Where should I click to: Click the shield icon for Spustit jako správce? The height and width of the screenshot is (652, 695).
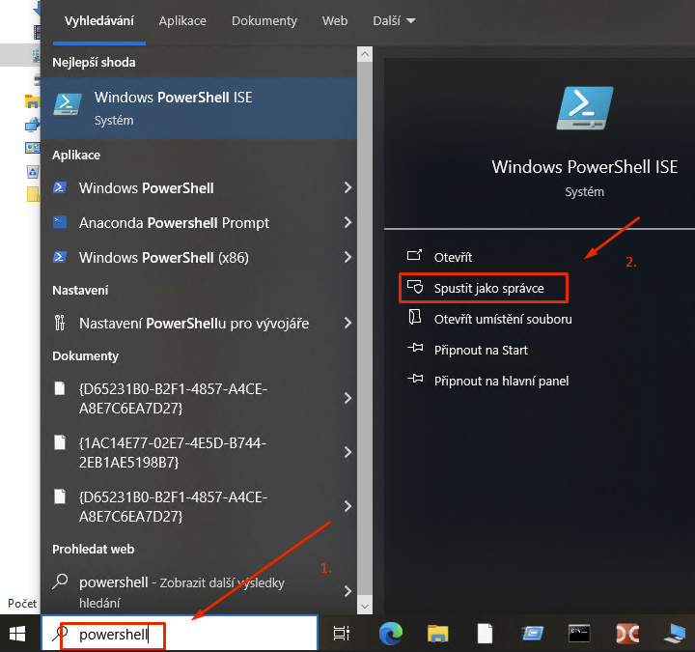click(x=415, y=287)
